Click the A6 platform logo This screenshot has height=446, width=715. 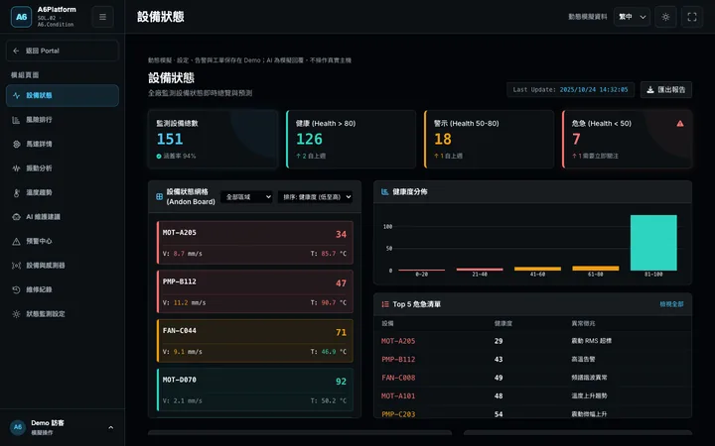click(x=21, y=17)
